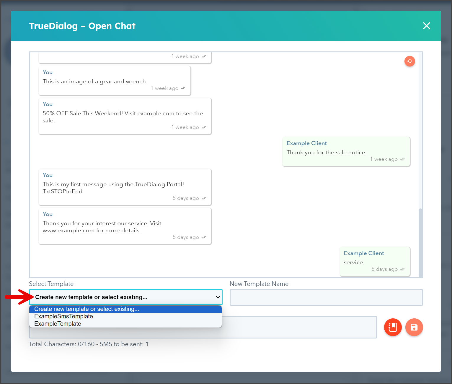
Task: Select 'Create new template or select existing...' option
Action: [x=125, y=309]
